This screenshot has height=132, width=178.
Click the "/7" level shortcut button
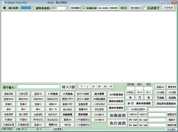click(111, 86)
